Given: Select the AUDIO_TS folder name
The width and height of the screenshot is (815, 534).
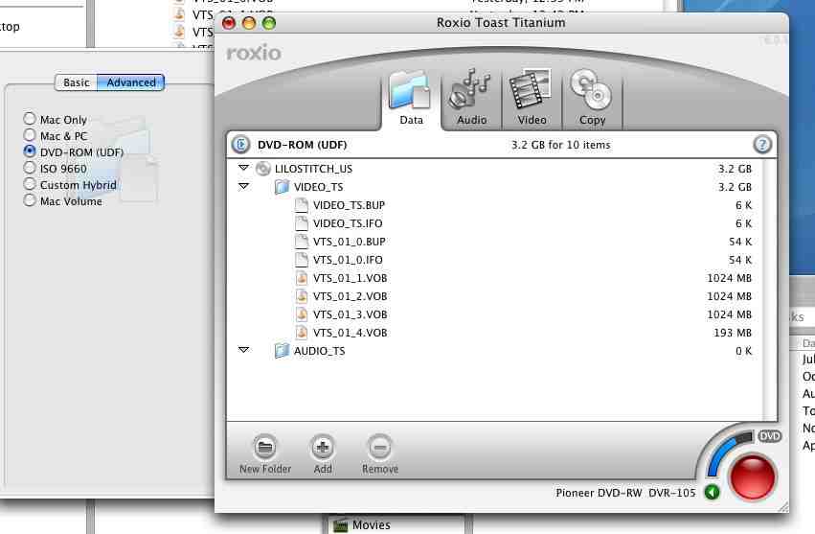Looking at the screenshot, I should pyautogui.click(x=319, y=351).
